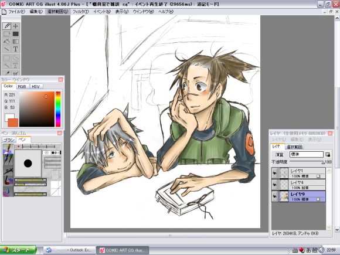
Task: Open 表示(V) menu in layer panel
Action: [x=315, y=140]
